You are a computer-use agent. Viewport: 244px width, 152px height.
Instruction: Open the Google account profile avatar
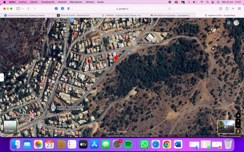tap(236, 23)
